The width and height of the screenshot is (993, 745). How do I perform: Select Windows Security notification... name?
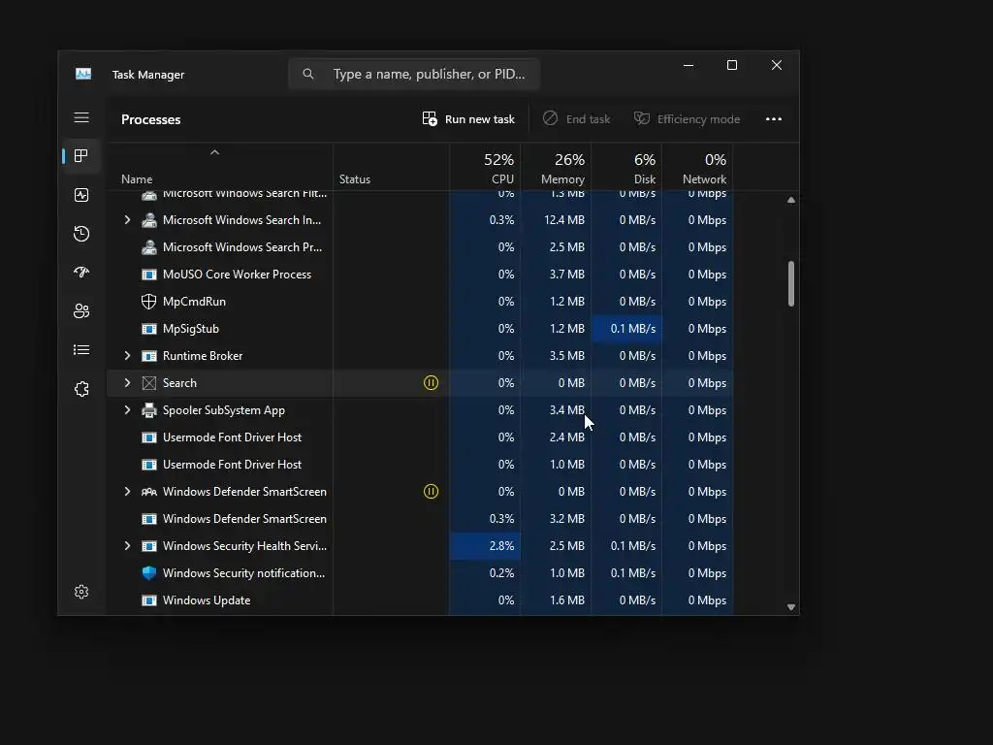pyautogui.click(x=243, y=573)
